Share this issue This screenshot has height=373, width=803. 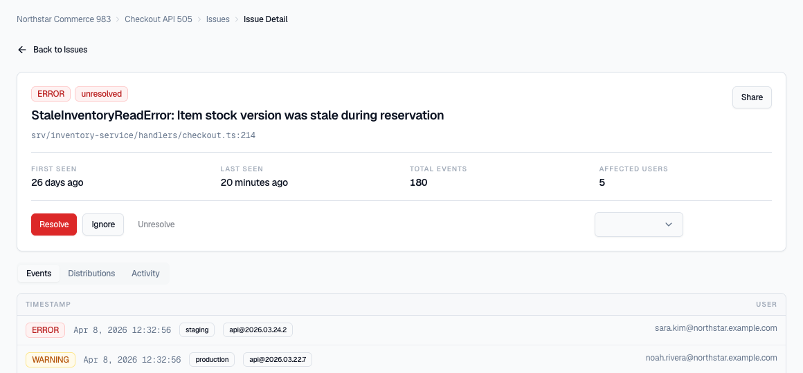tap(752, 97)
